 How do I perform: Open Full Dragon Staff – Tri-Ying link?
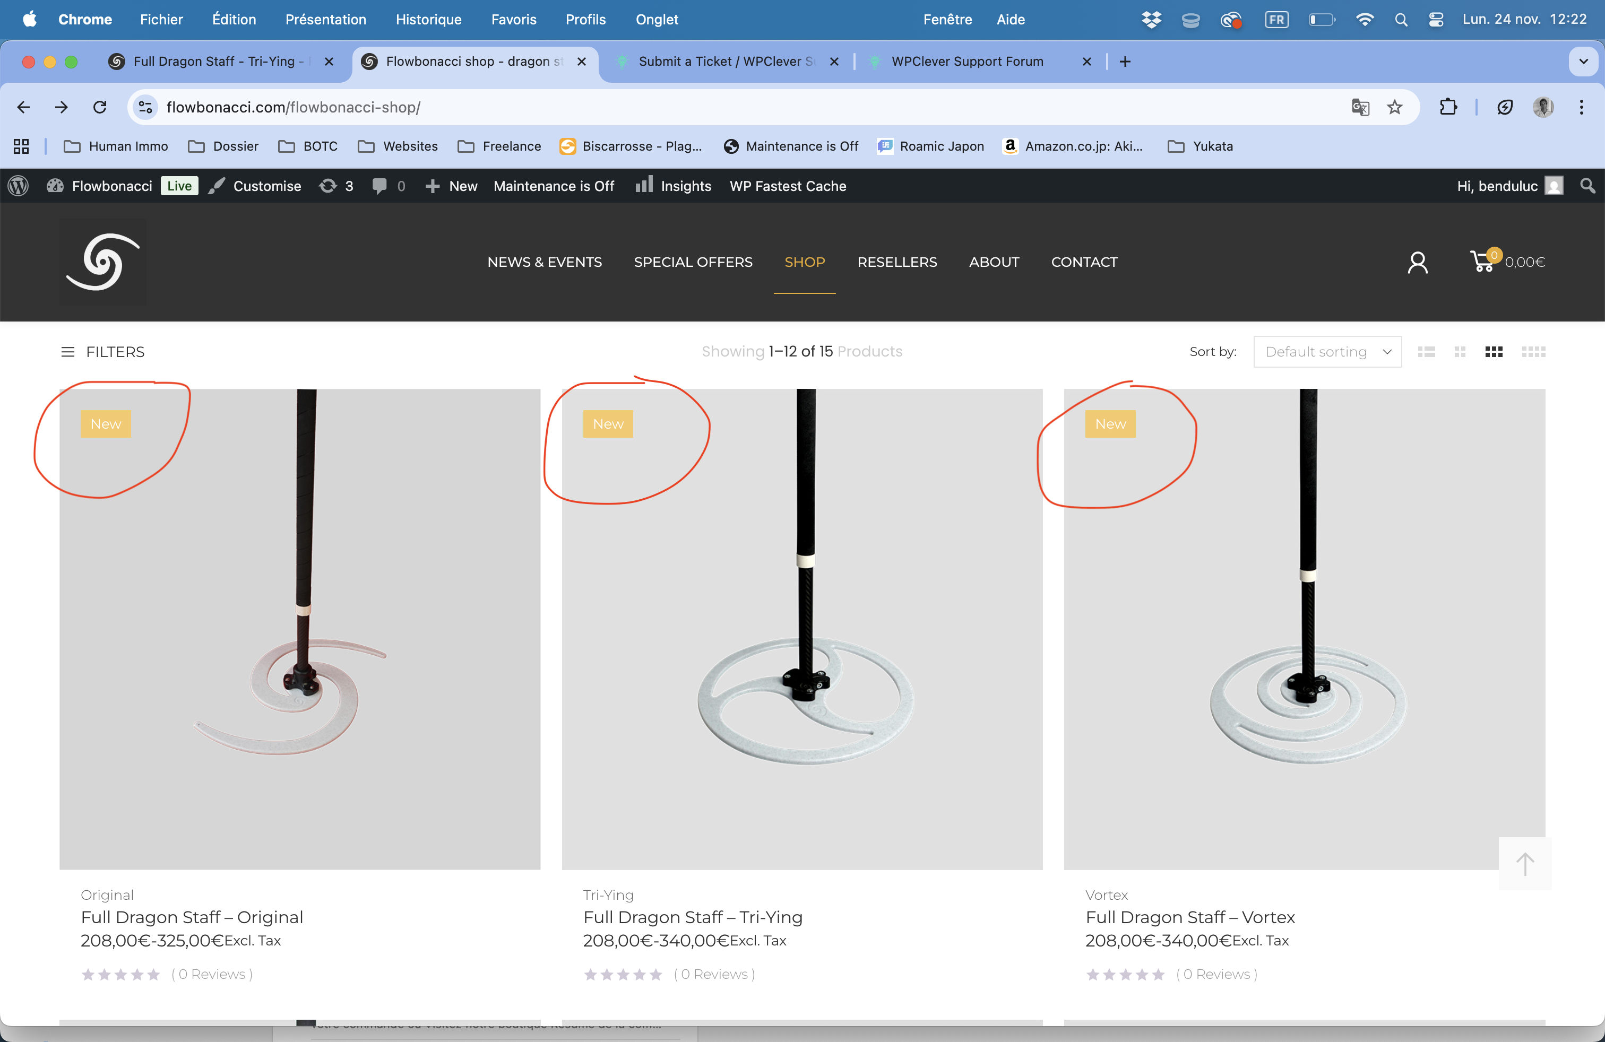coord(692,917)
